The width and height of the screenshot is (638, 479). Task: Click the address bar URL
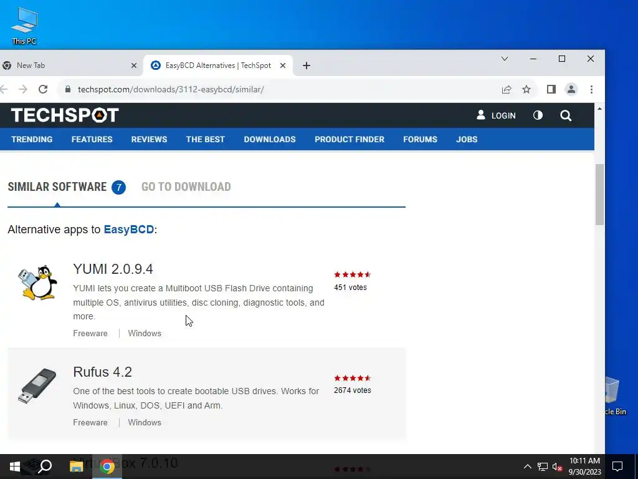171,89
